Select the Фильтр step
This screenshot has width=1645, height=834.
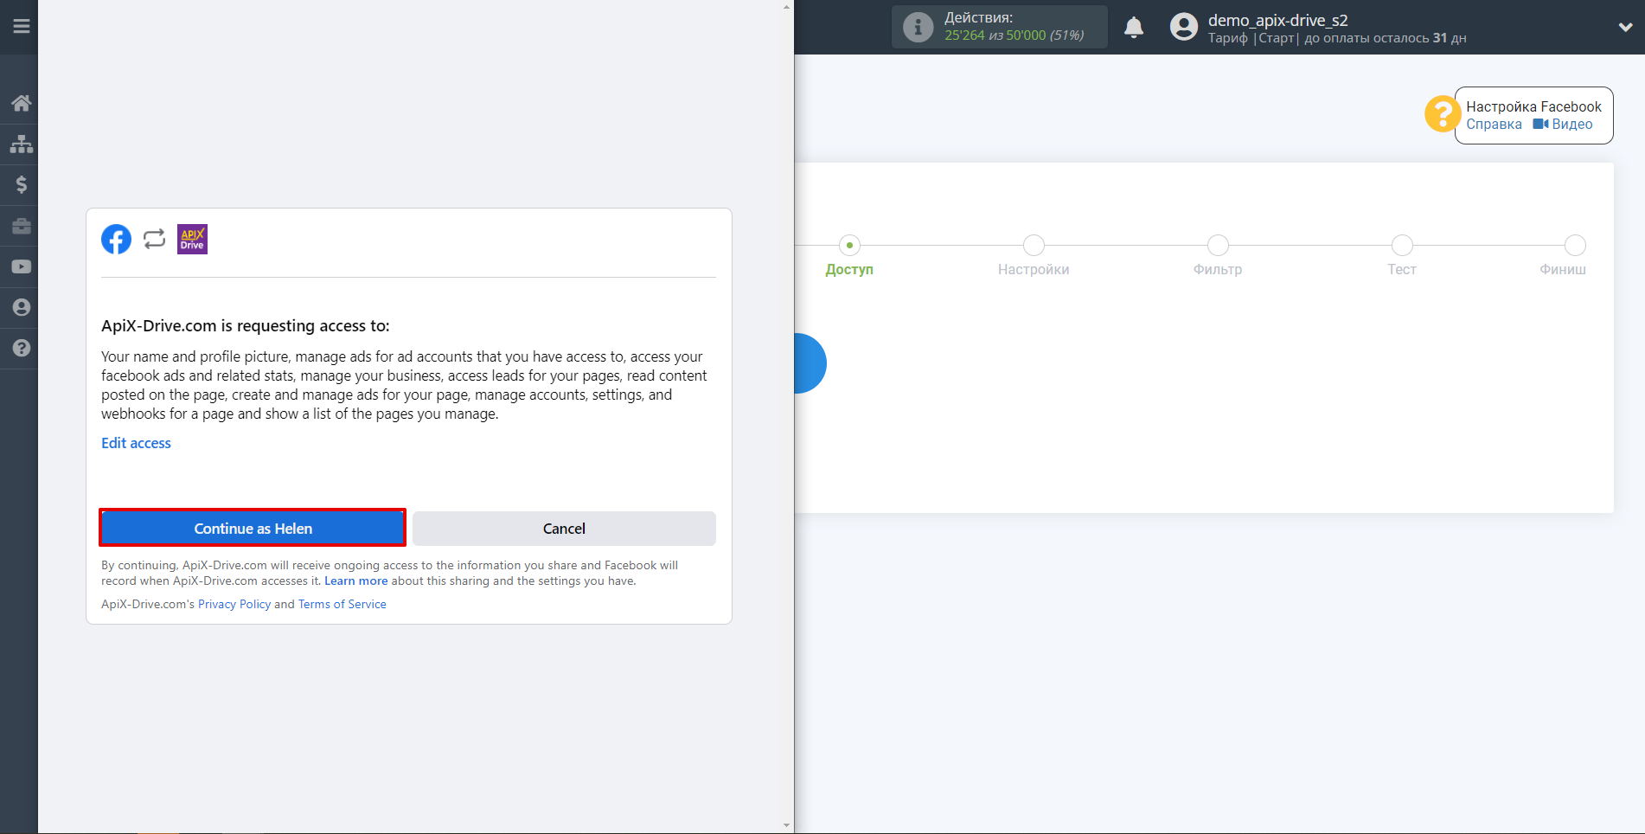pos(1218,269)
